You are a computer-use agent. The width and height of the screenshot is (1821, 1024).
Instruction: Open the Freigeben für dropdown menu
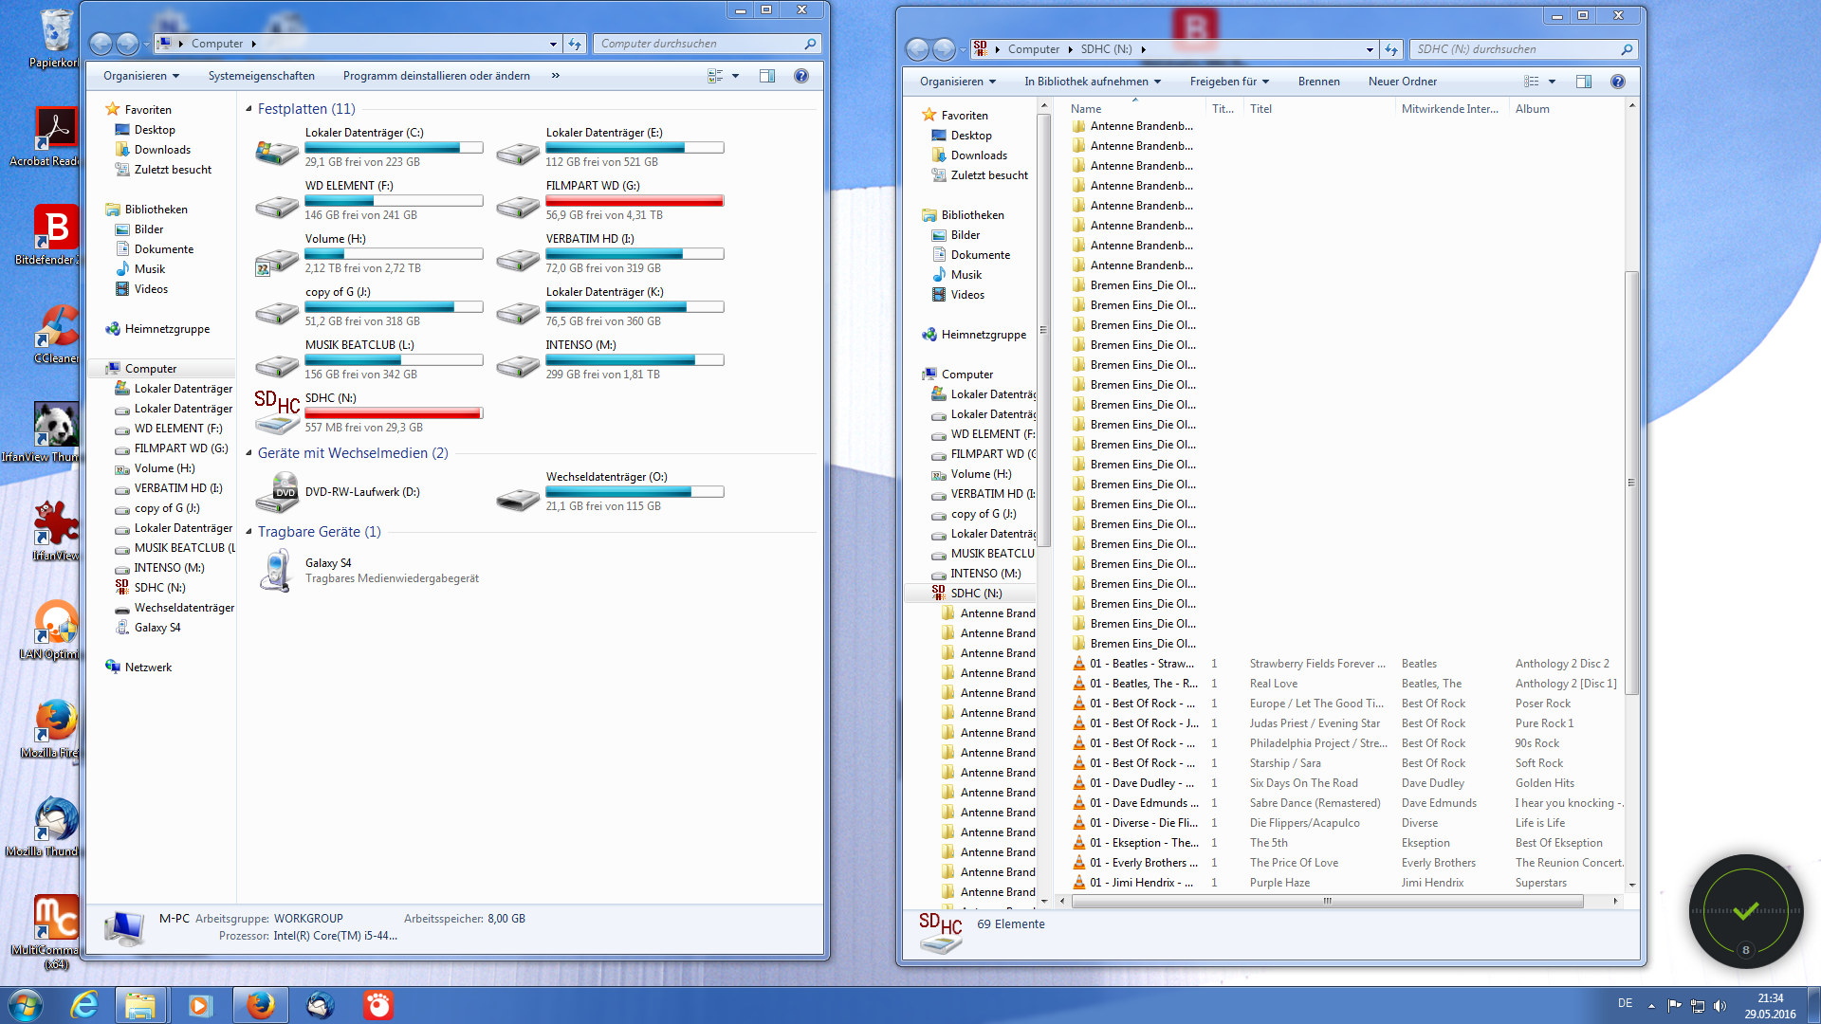[1229, 82]
